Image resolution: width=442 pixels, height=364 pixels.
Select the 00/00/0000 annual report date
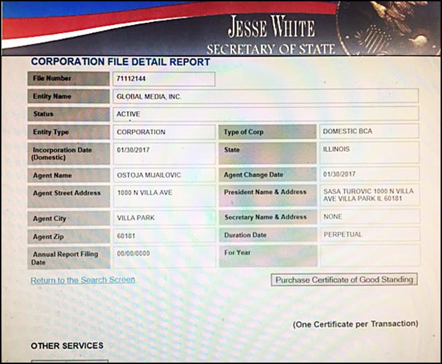point(164,257)
